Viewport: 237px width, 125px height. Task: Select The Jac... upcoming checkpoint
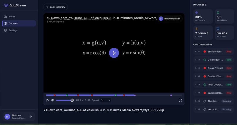(213, 101)
